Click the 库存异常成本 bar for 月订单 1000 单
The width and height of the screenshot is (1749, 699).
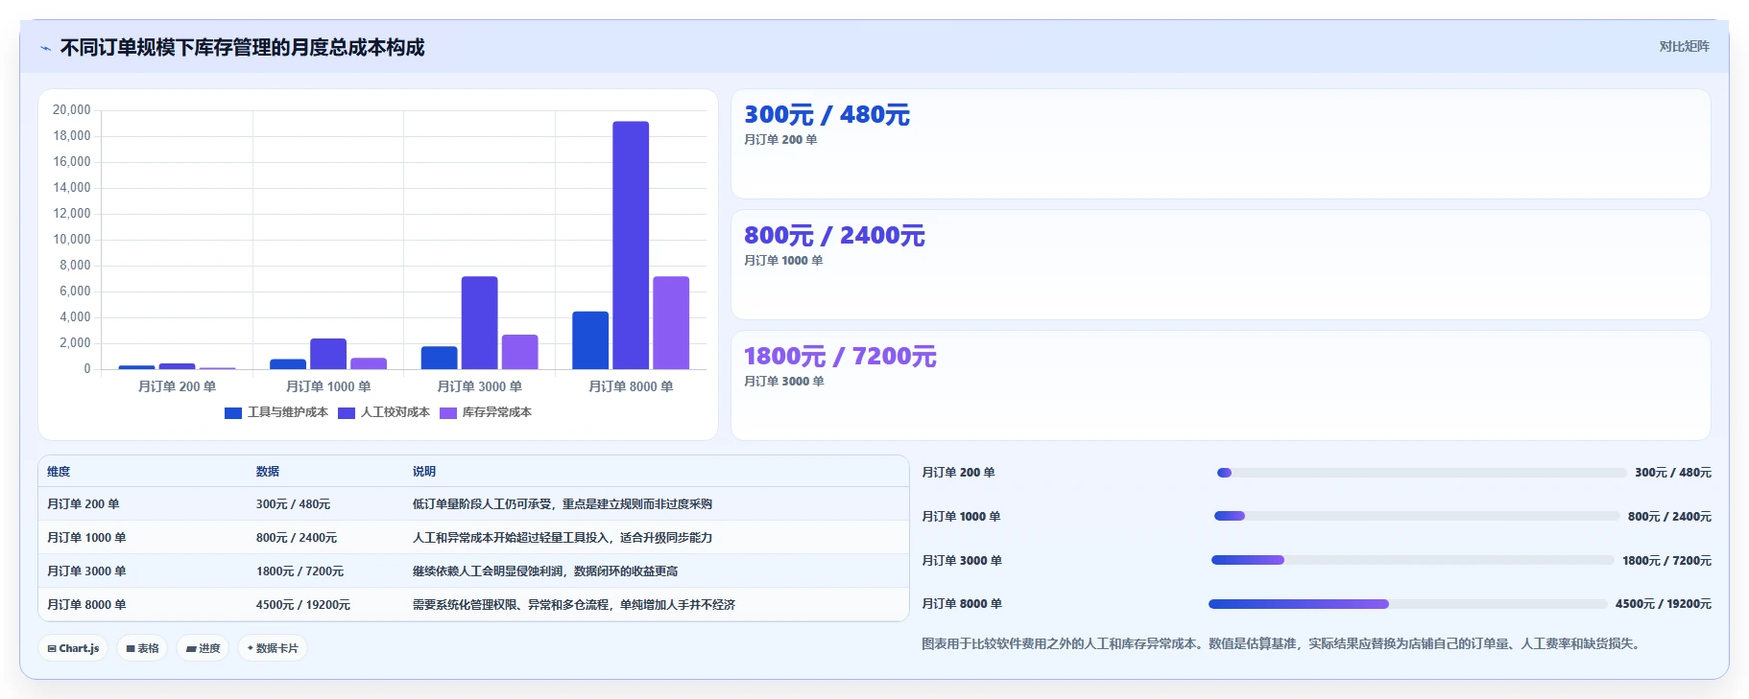tap(369, 363)
